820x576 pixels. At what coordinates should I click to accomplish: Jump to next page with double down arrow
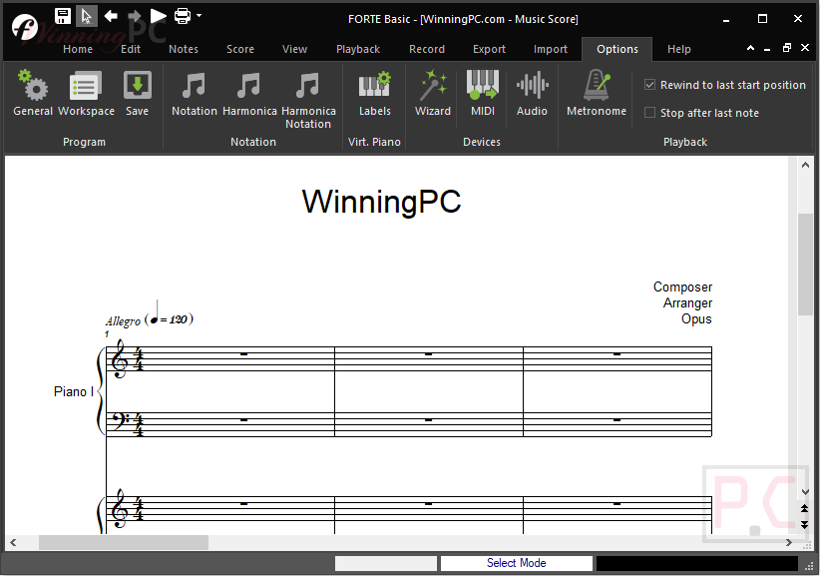point(805,524)
